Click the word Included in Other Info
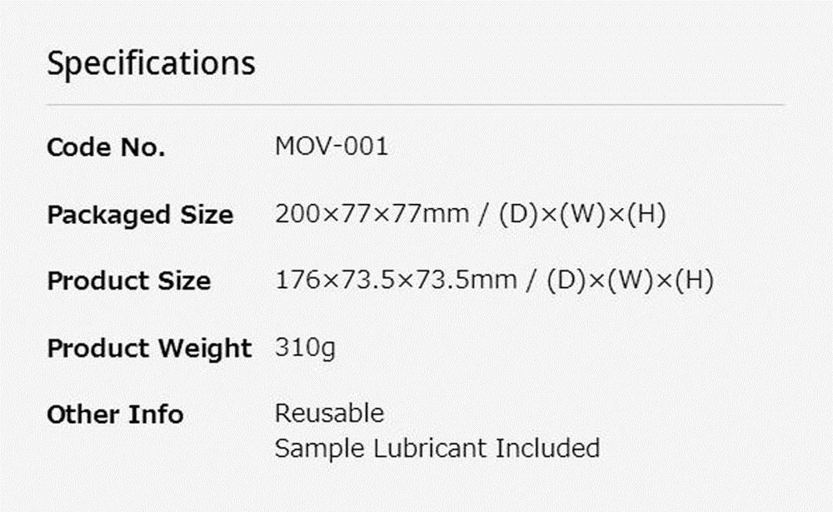The width and height of the screenshot is (833, 512). (547, 448)
